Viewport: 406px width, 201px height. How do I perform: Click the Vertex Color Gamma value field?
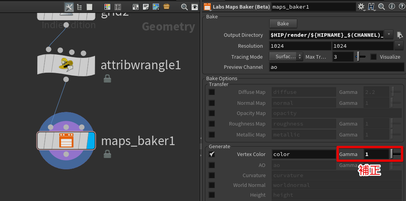coord(377,154)
